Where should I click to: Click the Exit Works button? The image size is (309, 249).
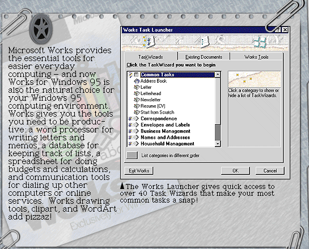tap(139, 171)
